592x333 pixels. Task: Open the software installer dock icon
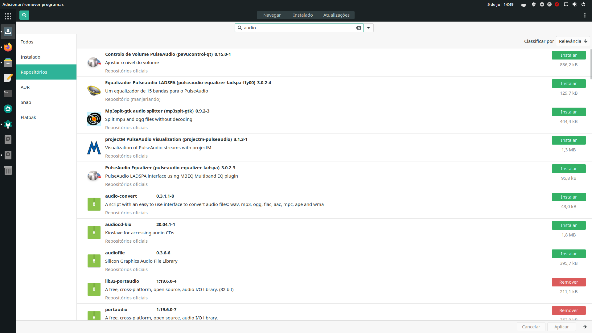(8, 31)
